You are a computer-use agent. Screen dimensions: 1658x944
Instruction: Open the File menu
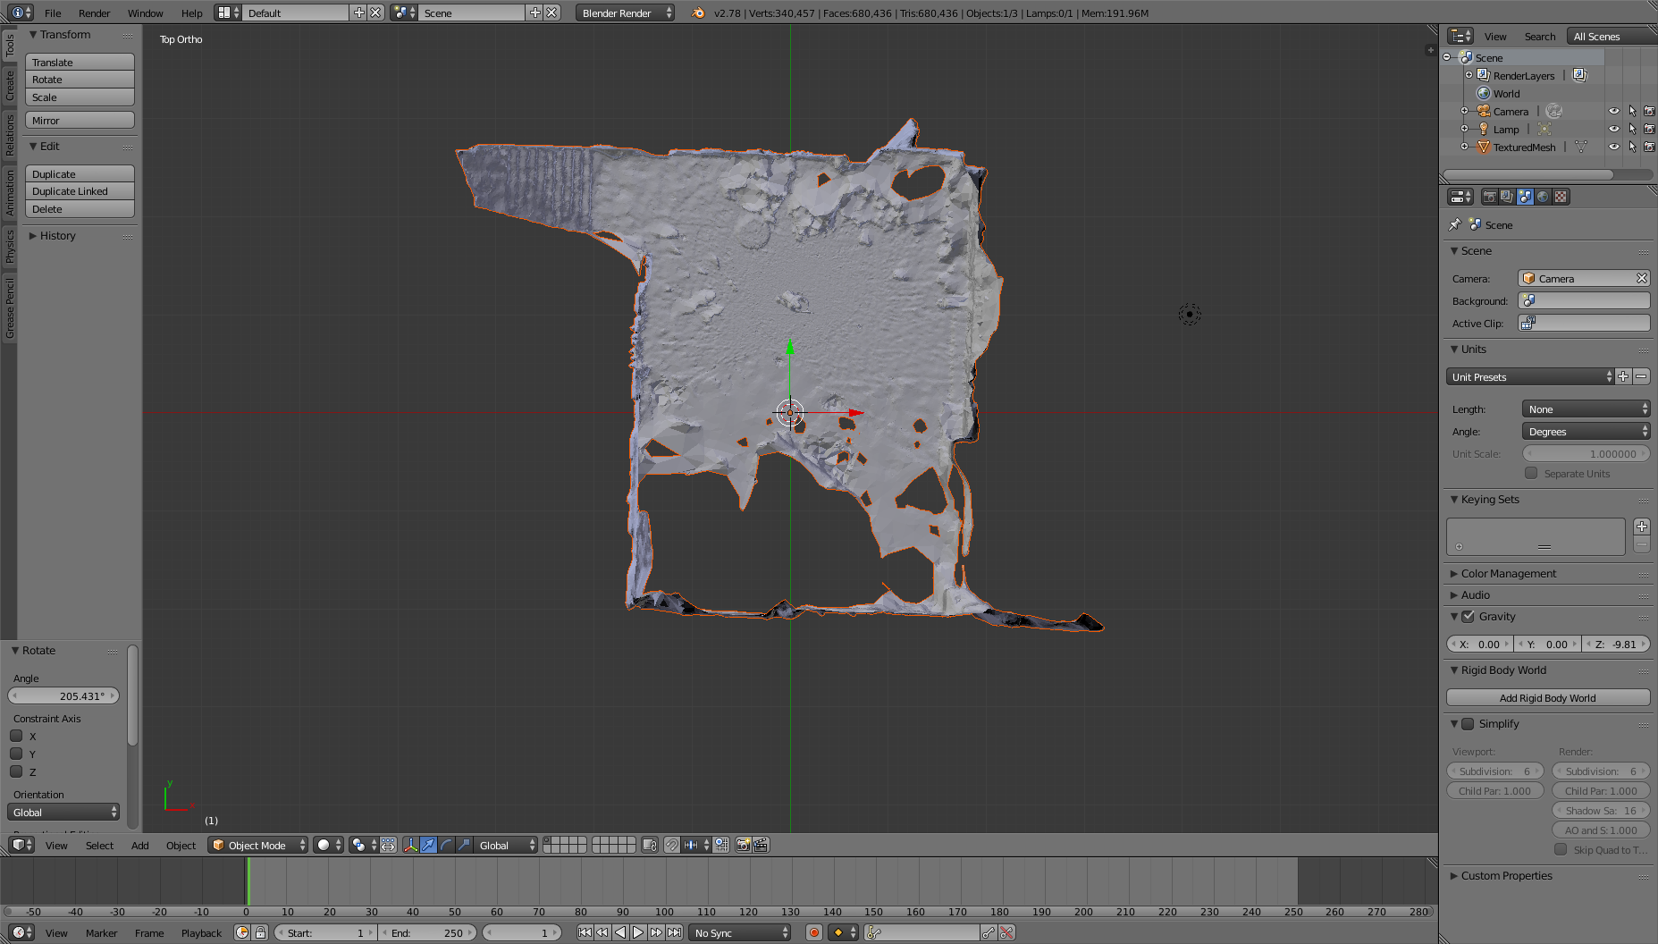(53, 13)
